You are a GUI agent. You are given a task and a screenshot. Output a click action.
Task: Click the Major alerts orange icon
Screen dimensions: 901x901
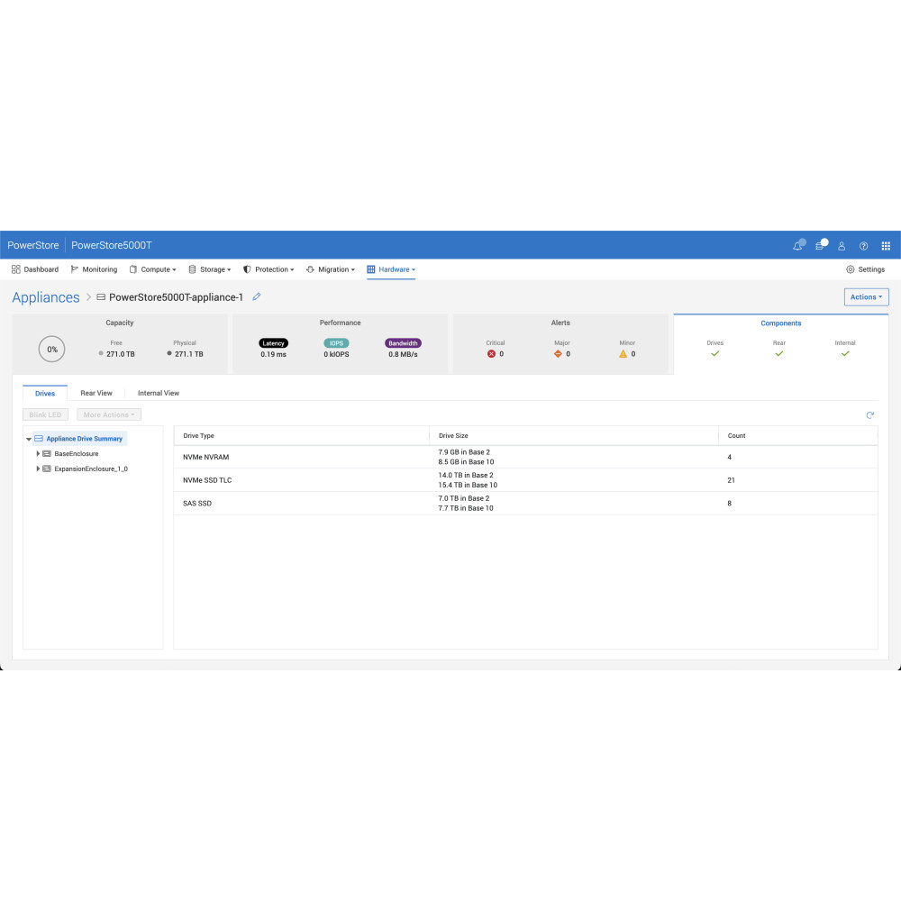click(558, 354)
